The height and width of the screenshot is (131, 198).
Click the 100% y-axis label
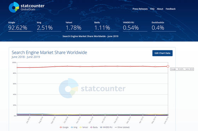(x=14, y=62)
